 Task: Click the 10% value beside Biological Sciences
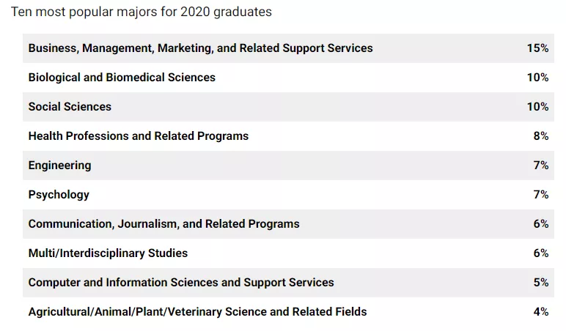[x=537, y=78]
